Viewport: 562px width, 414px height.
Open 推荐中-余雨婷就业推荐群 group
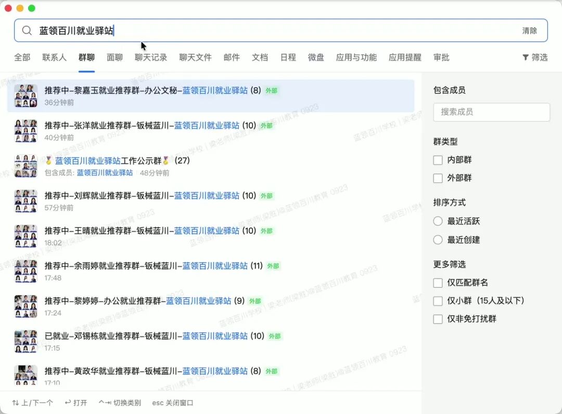[x=211, y=271]
